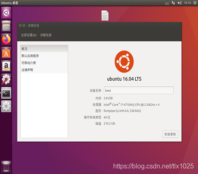The width and height of the screenshot is (198, 174).
Task: Launch Firefox web browser
Action: pos(6,39)
